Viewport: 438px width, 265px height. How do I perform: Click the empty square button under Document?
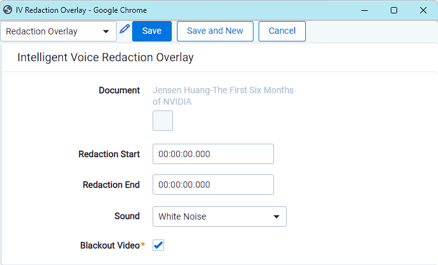point(163,121)
